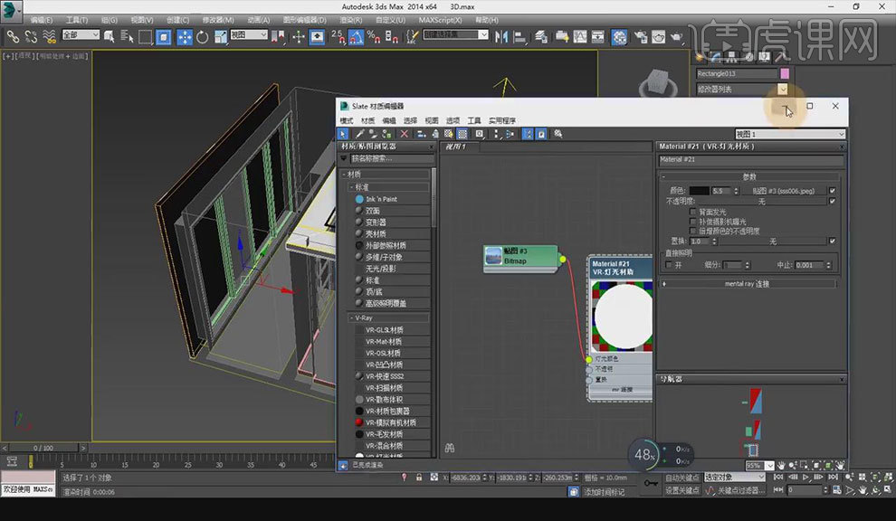Click the teapot Render Production icon
Screen dimensions: 896x521
tap(677, 37)
